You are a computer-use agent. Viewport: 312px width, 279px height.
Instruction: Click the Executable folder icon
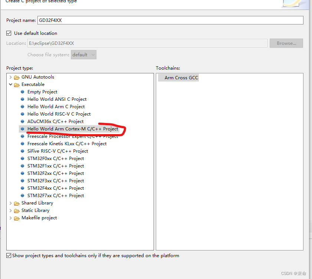(x=17, y=84)
